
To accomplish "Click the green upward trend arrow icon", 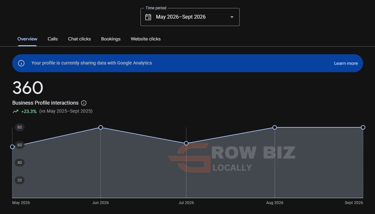I will click(x=15, y=111).
